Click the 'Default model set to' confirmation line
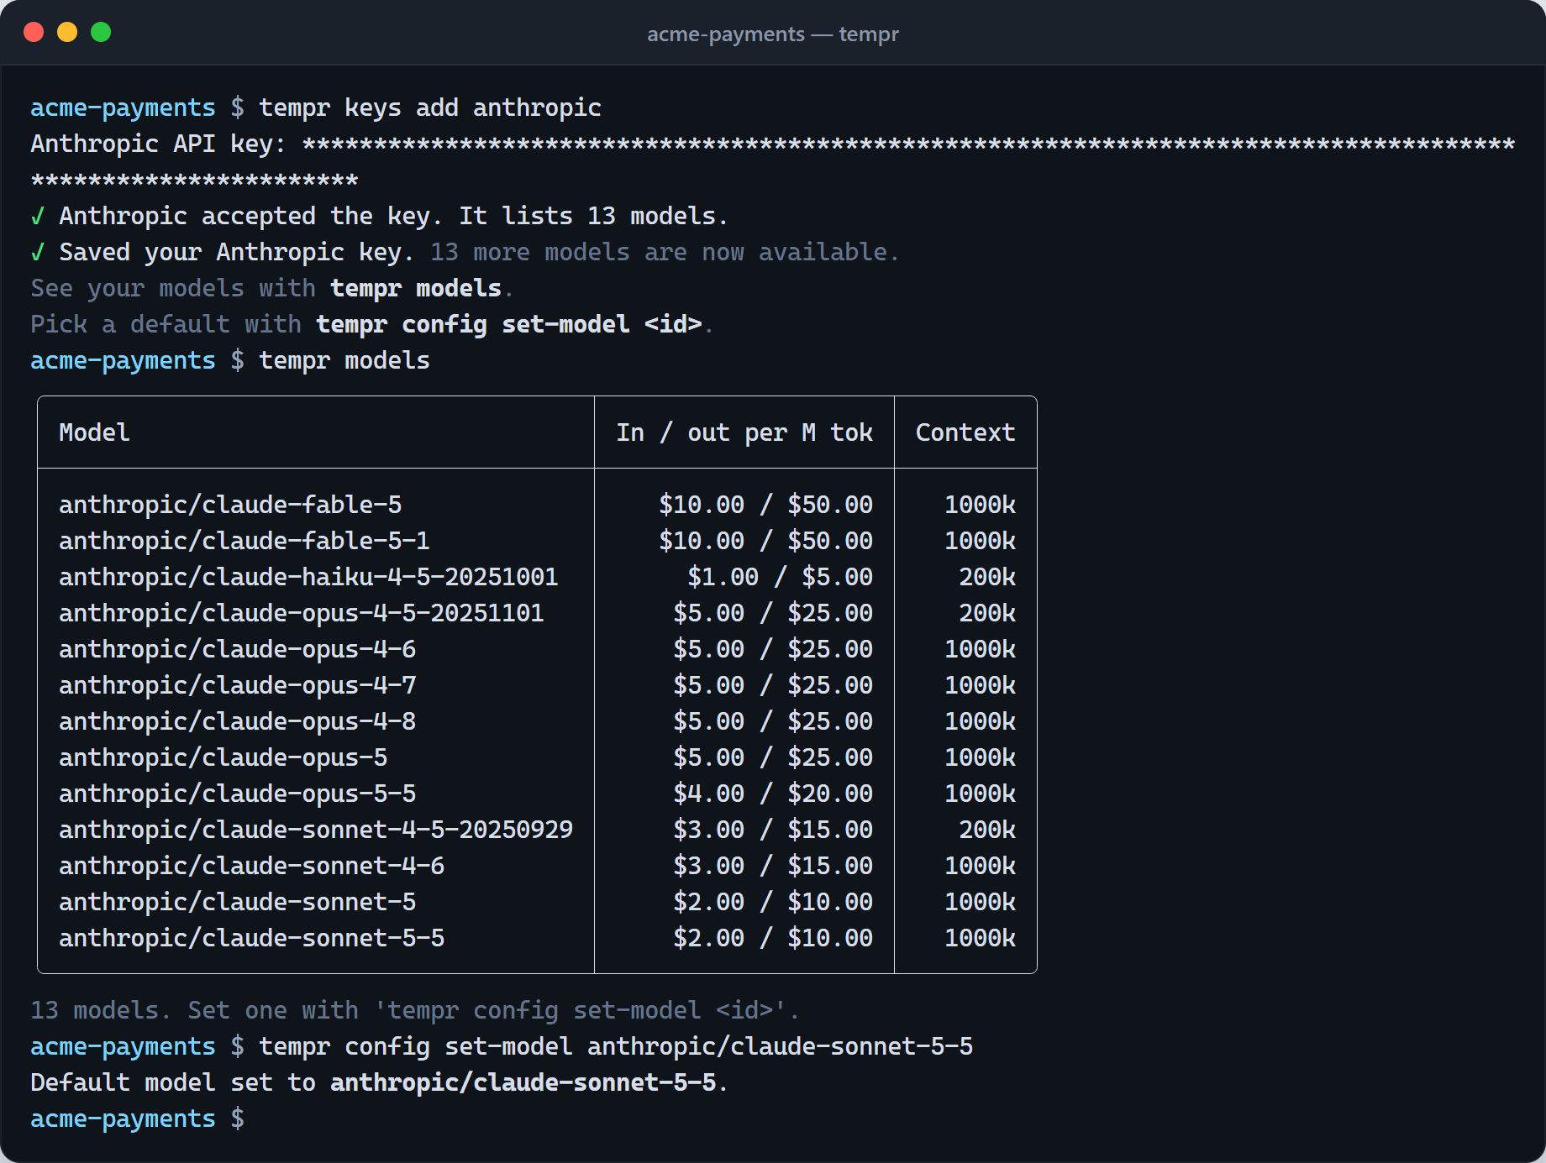Image resolution: width=1546 pixels, height=1163 pixels. coord(379,1082)
